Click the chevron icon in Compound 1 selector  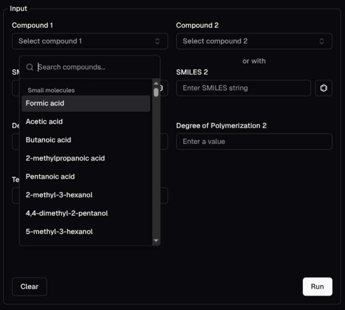157,41
